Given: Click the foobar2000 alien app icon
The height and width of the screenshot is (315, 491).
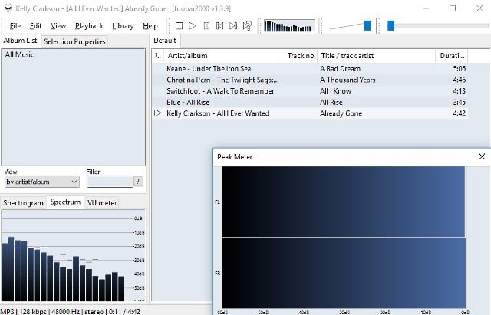Looking at the screenshot, I should point(8,8).
